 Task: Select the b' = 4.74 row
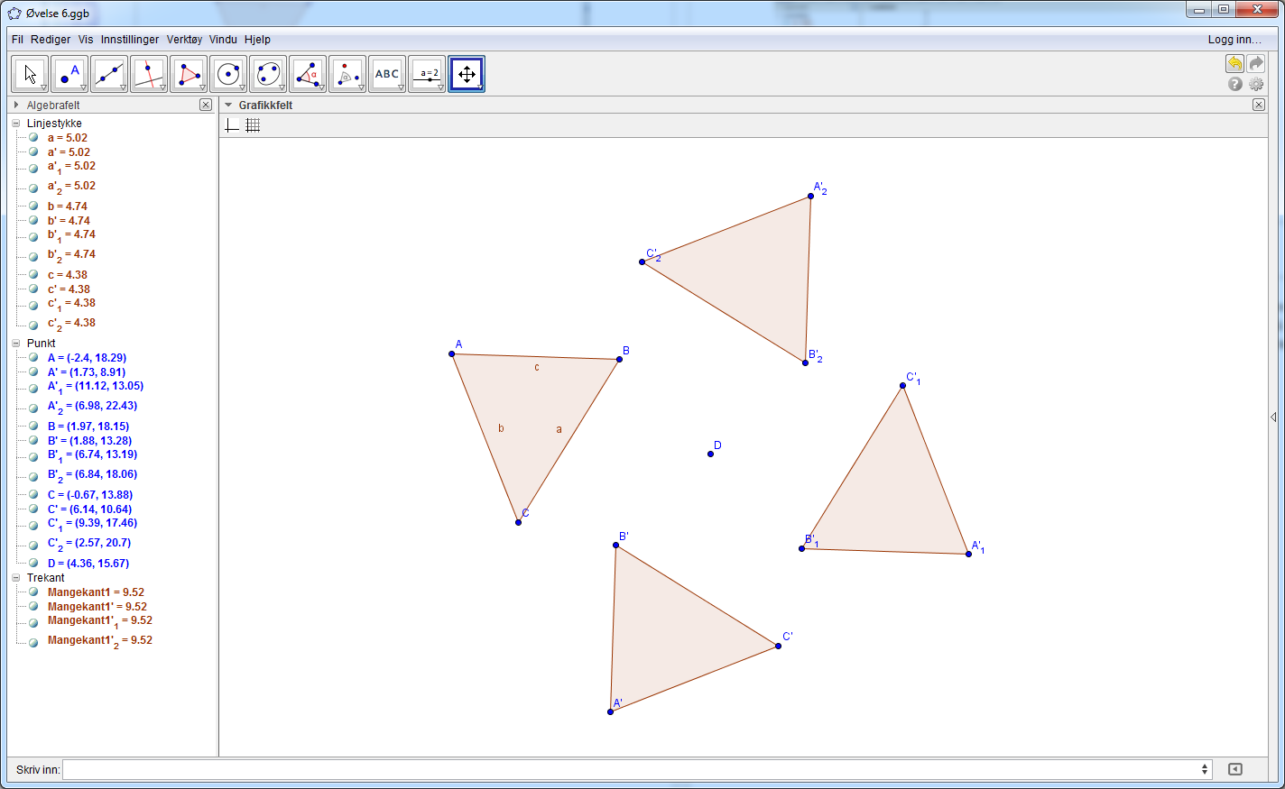tap(69, 221)
